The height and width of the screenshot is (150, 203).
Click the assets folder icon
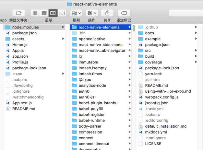pyautogui.click(x=8, y=39)
